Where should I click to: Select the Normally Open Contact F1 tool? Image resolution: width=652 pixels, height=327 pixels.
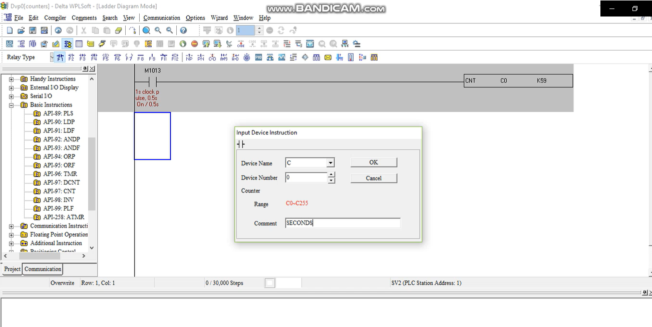[x=60, y=57]
